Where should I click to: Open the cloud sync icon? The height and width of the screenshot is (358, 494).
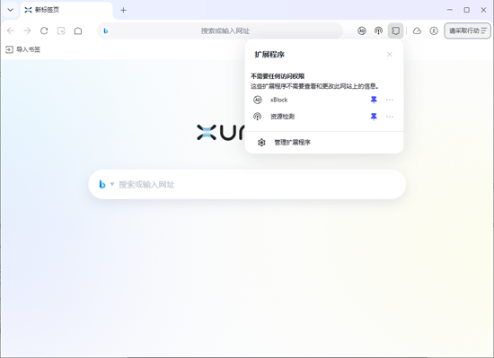click(417, 31)
